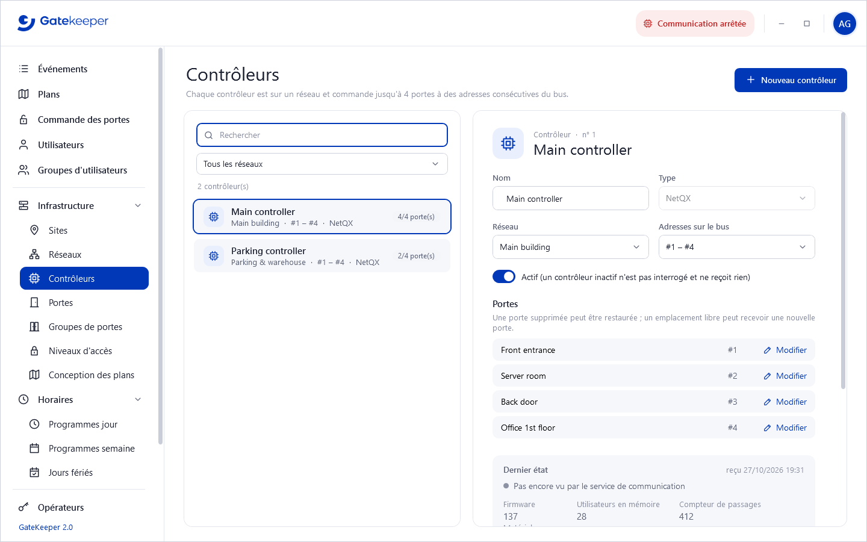
Task: Modify the Back door entry
Action: tap(785, 402)
